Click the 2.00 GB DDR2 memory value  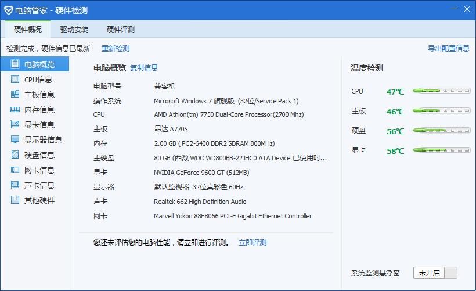214,143
